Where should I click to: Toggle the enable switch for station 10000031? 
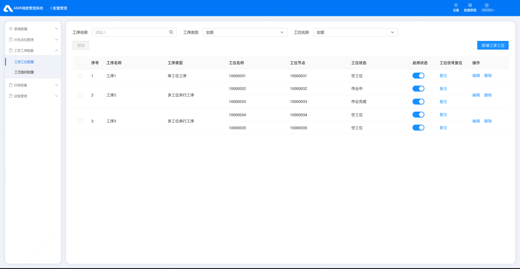[418, 76]
